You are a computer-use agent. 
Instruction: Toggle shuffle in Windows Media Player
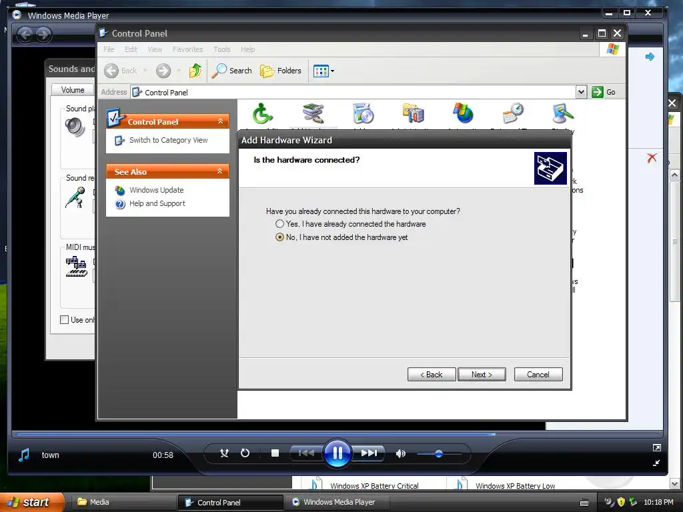(x=224, y=453)
